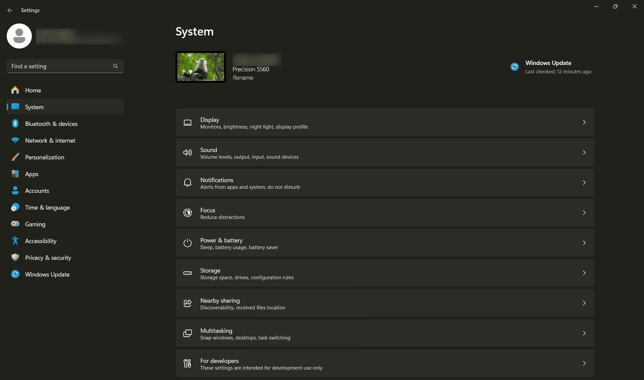Click the back arrow button
The height and width of the screenshot is (380, 644).
pyautogui.click(x=10, y=10)
